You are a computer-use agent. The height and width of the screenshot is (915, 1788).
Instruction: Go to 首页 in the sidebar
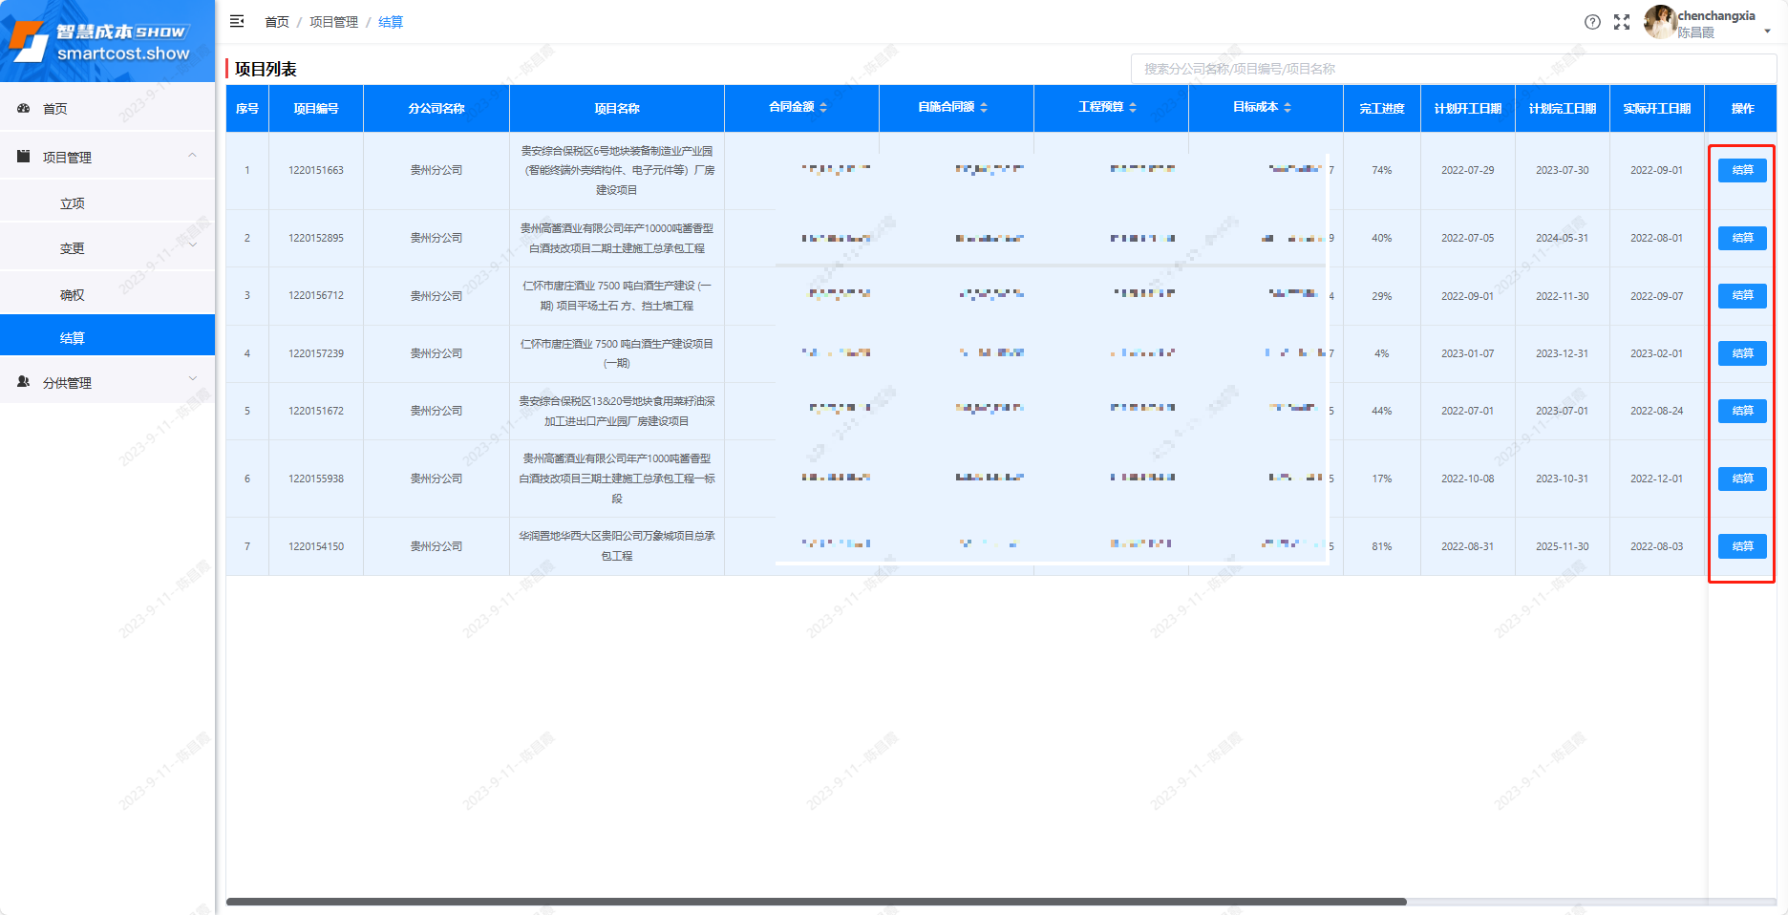click(x=55, y=109)
